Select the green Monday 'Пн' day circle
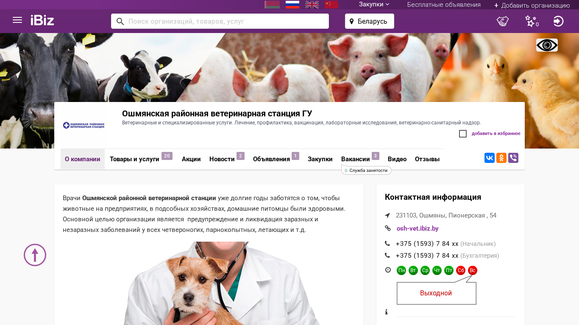The image size is (579, 325). [401, 270]
